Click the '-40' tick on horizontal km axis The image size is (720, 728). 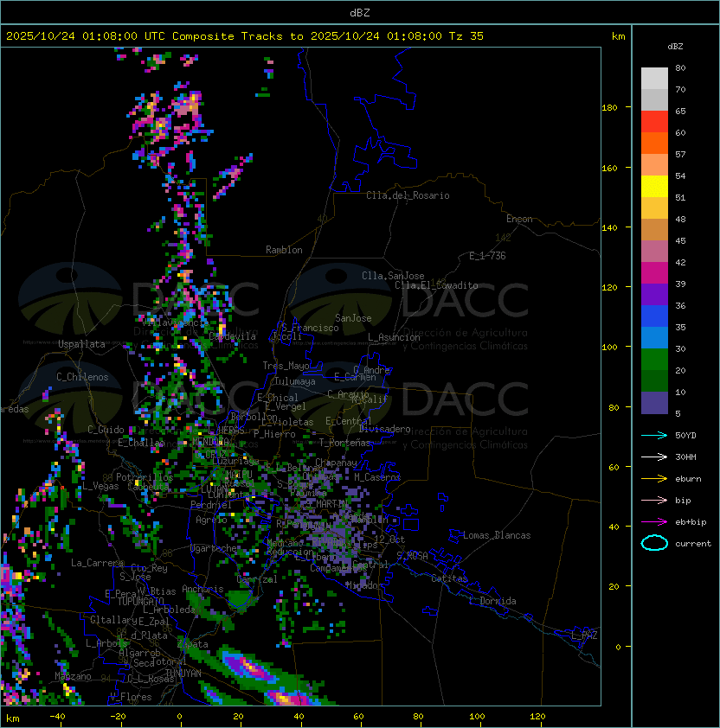(x=57, y=717)
